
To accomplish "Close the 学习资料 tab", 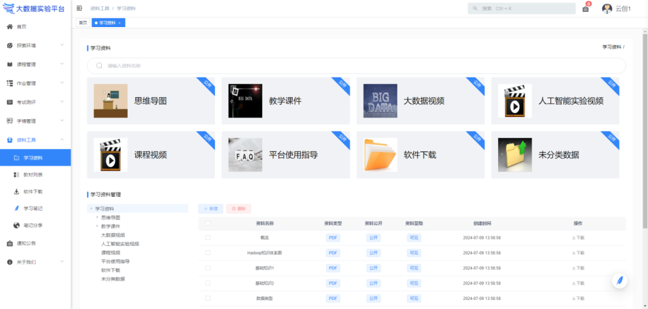I will [119, 23].
